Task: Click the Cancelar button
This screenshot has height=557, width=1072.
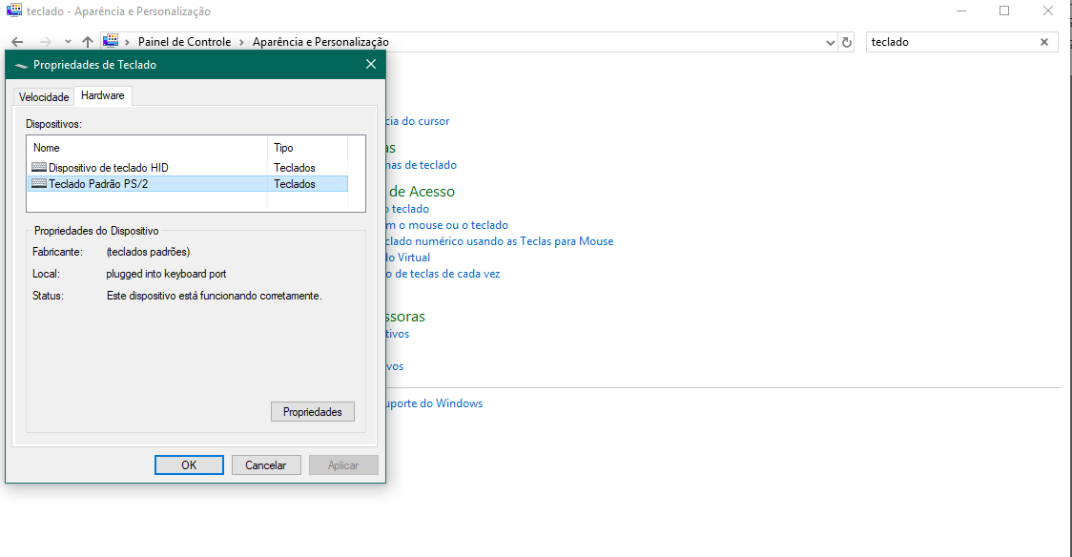Action: (266, 465)
